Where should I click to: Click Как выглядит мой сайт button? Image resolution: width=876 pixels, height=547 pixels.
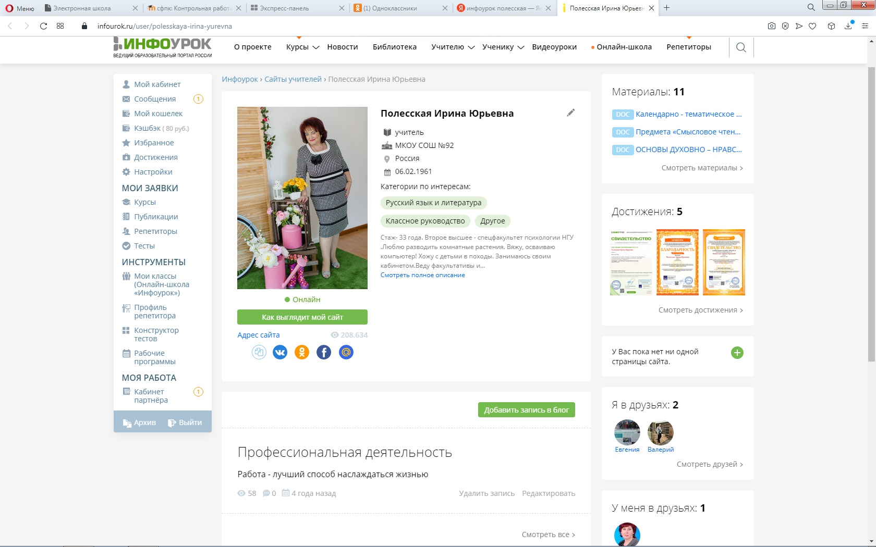[x=302, y=317]
